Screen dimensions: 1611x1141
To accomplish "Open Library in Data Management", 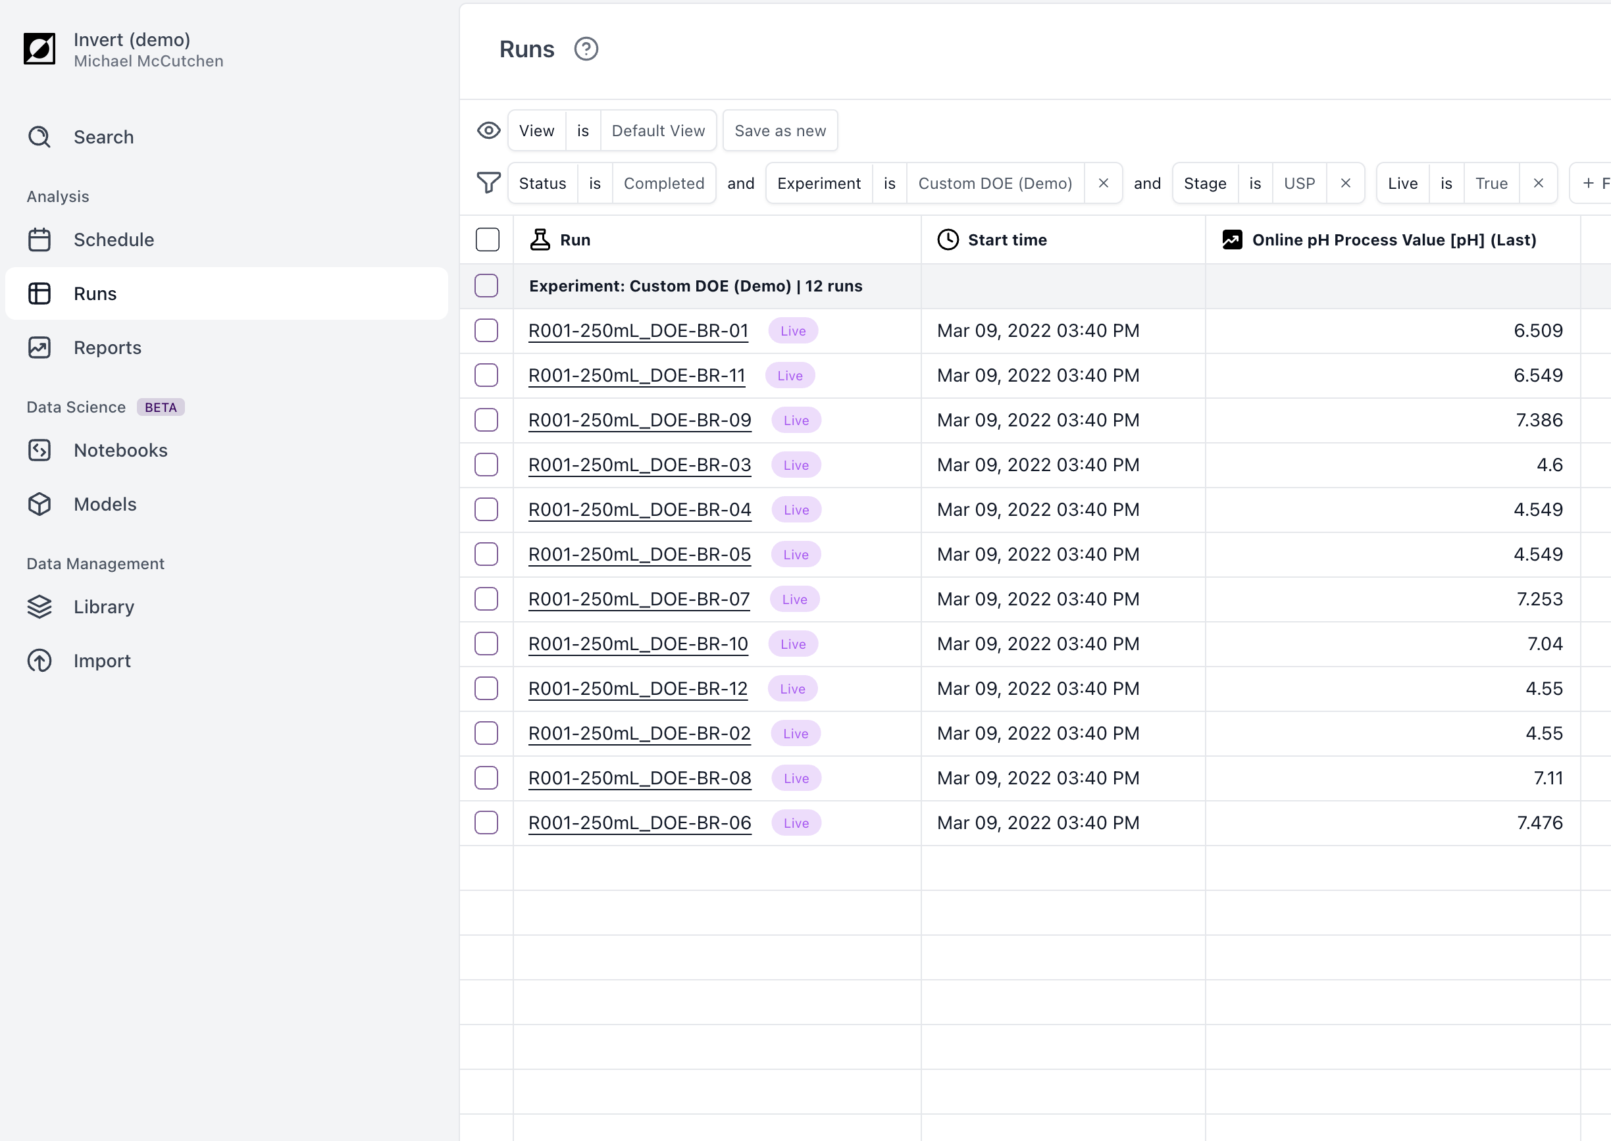I will point(103,607).
